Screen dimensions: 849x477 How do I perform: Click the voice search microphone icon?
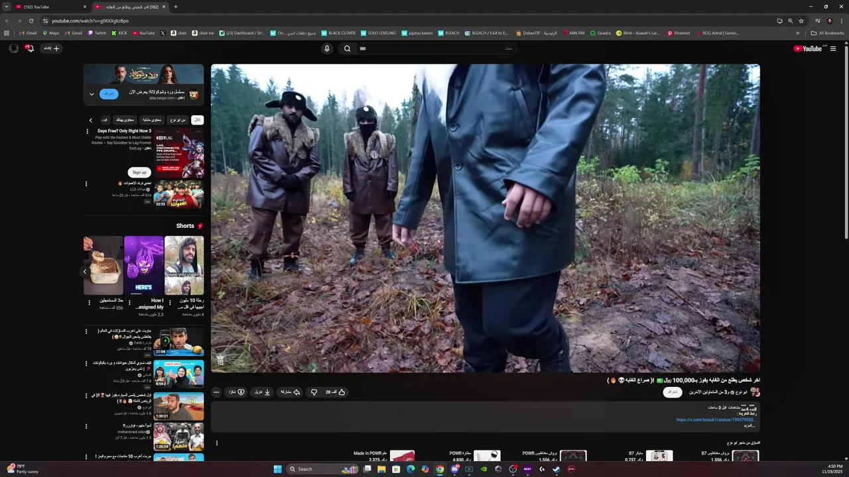click(x=326, y=48)
